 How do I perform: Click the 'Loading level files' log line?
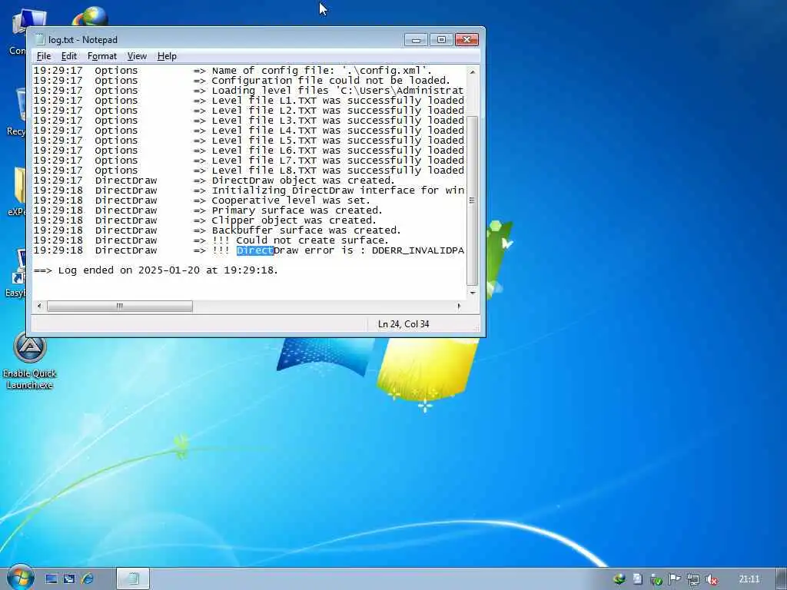pyautogui.click(x=249, y=91)
